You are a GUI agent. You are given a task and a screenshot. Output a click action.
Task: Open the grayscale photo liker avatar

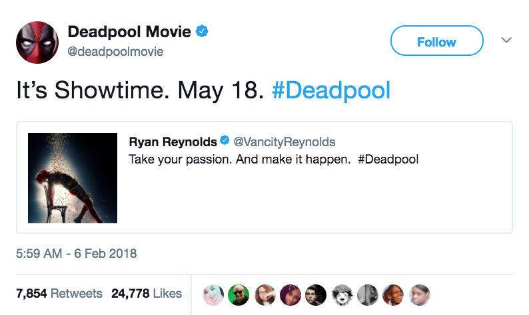pyautogui.click(x=368, y=294)
